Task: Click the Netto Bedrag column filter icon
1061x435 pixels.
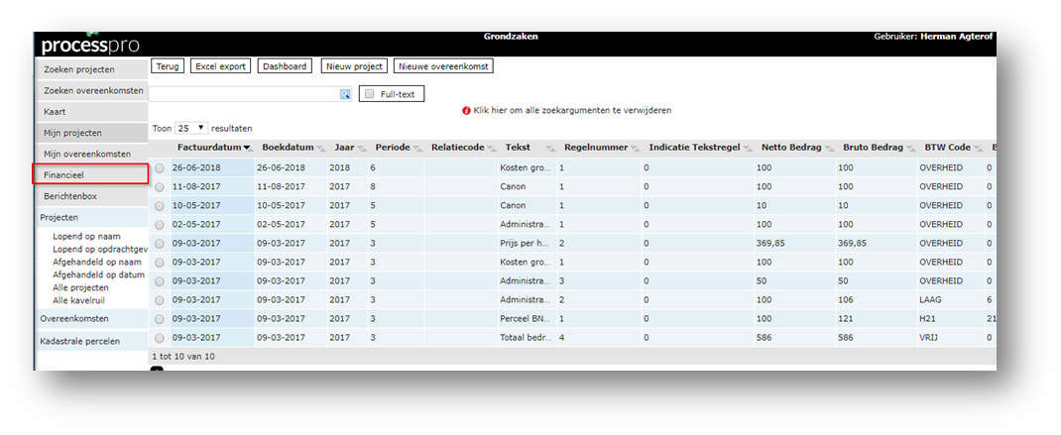Action: click(827, 148)
